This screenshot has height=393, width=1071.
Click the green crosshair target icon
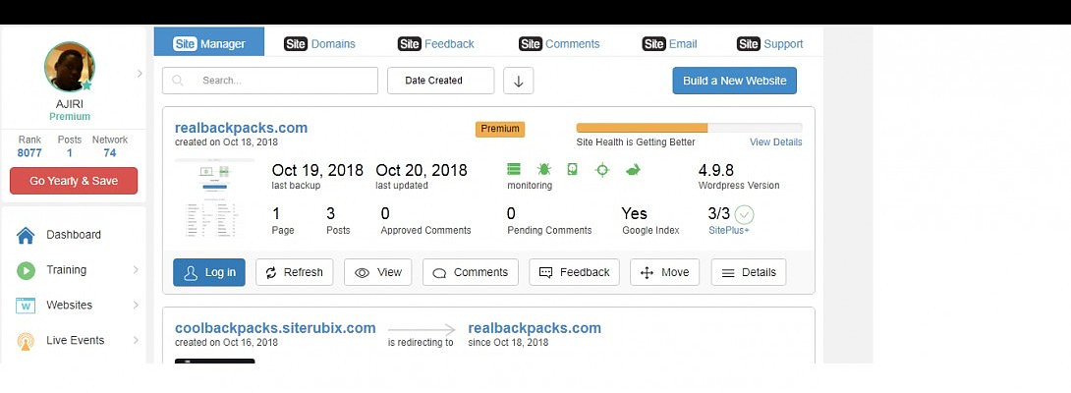(x=602, y=169)
